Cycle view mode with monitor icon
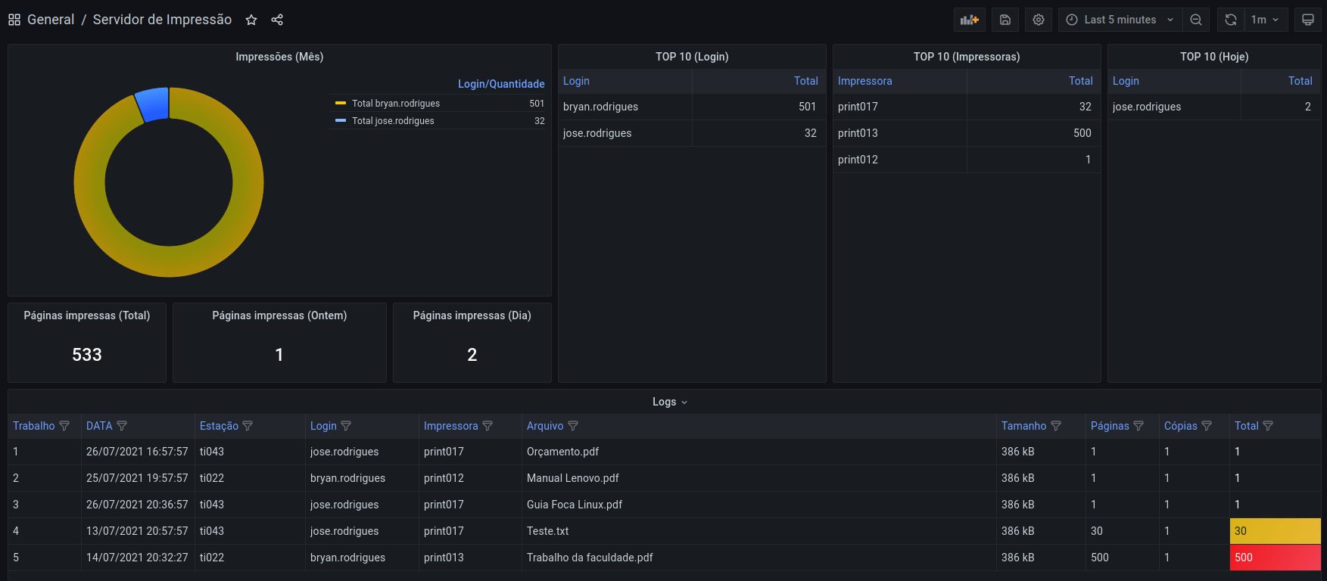Screen dimensions: 1327x581 click(x=1308, y=20)
